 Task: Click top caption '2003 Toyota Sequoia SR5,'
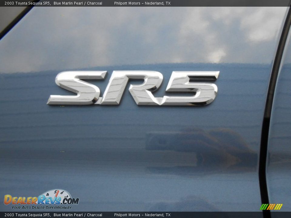point(28,3)
